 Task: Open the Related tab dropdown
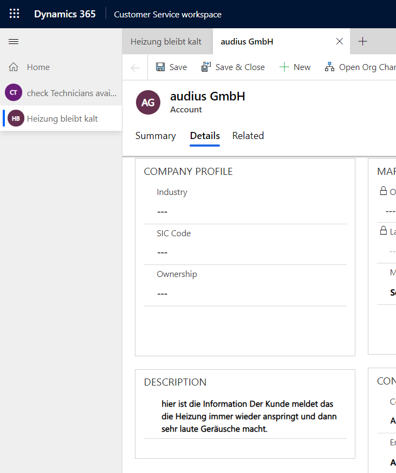[x=248, y=136]
